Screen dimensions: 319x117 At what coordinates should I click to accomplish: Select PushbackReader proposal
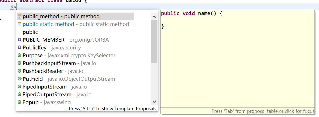[x=75, y=71]
